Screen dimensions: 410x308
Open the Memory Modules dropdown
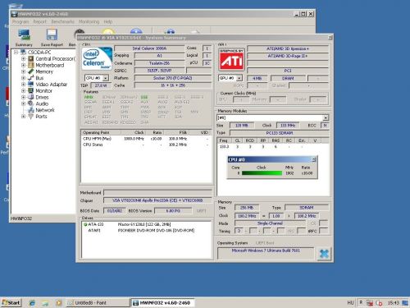326,117
